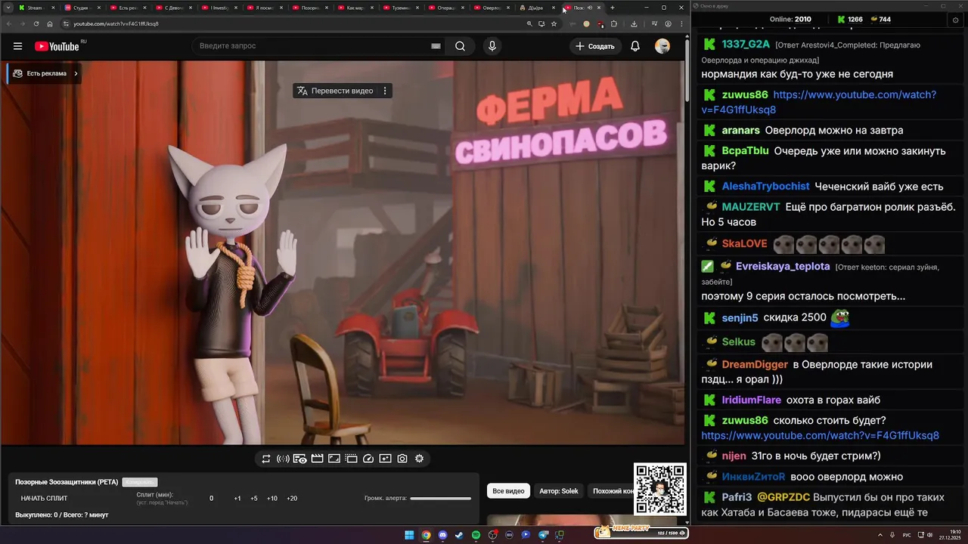968x544 pixels.
Task: Open Chrome tab search dropdown arrow
Action: tap(8, 8)
